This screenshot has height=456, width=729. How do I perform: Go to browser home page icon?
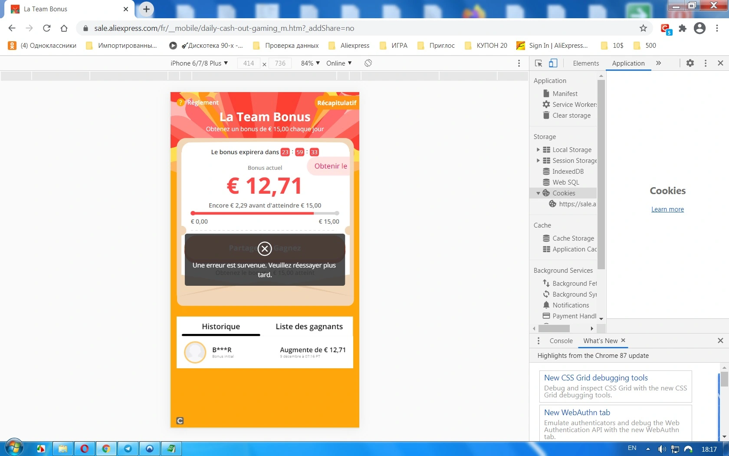coord(64,28)
